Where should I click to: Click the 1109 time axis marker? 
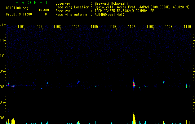coord(169,27)
